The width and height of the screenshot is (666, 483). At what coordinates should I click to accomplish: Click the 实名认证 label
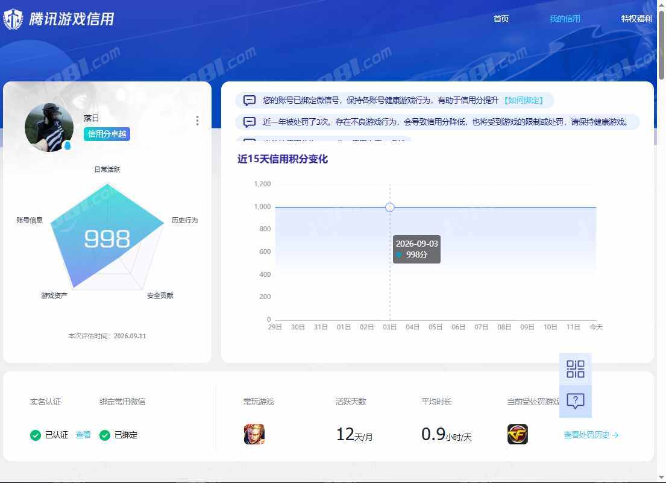coord(45,402)
